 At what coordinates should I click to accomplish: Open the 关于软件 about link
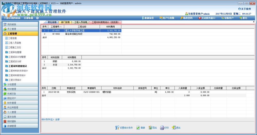(x=245, y=9)
